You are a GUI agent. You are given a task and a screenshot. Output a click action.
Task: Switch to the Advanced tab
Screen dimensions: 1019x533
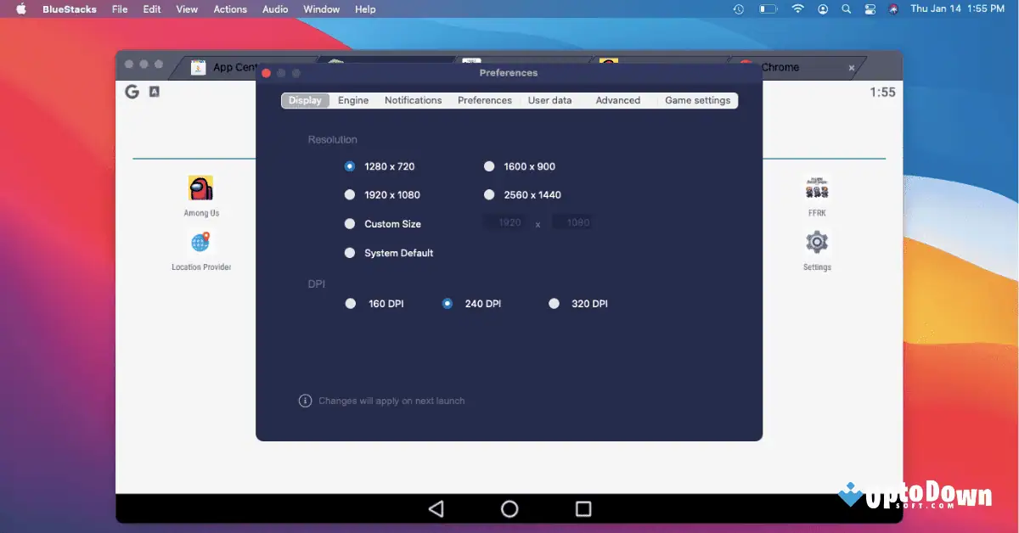pos(617,100)
